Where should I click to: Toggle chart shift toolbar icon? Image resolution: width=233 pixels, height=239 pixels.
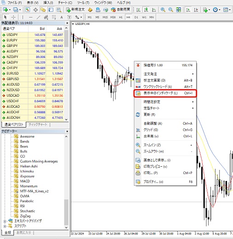[x=196, y=10]
